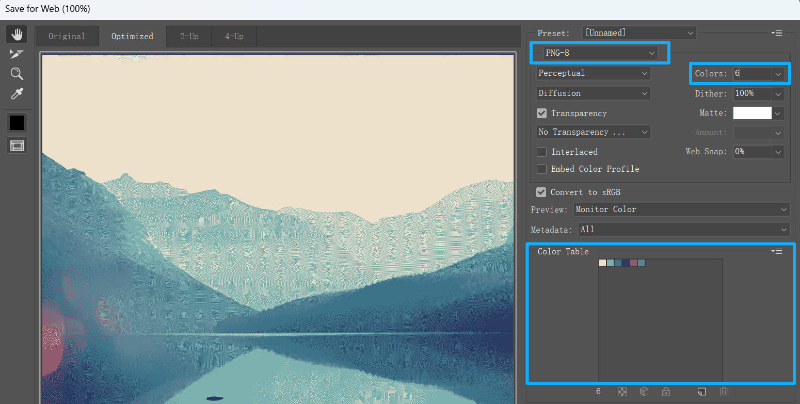Map selected color to transparent
Viewport: 800px width, 404px height.
(x=622, y=392)
